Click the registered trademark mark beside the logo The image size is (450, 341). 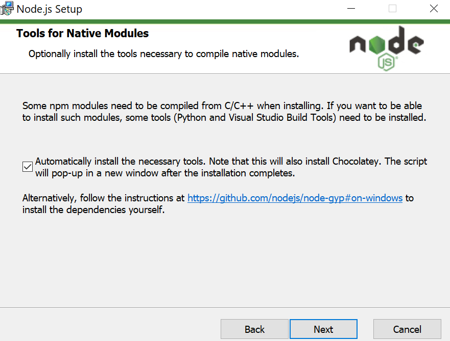(x=397, y=58)
